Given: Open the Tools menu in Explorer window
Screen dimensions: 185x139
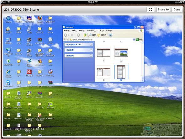Looking at the screenshot, I should click(x=101, y=30).
